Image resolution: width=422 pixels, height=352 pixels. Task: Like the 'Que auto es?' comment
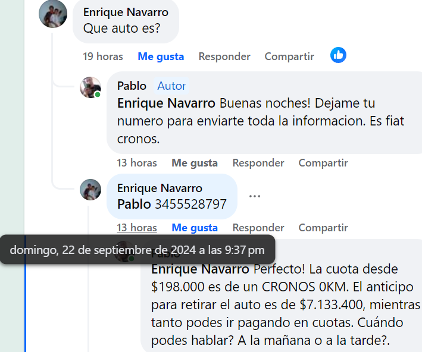pyautogui.click(x=161, y=56)
